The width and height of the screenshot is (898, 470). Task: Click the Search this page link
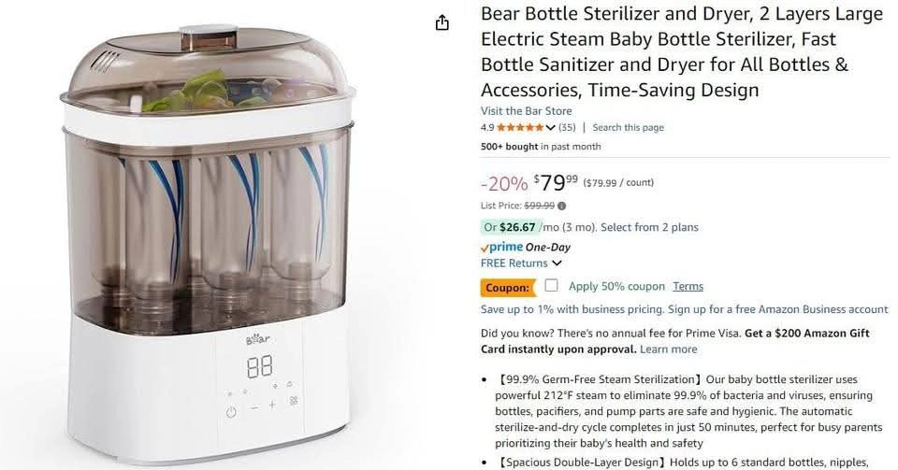[x=628, y=128]
